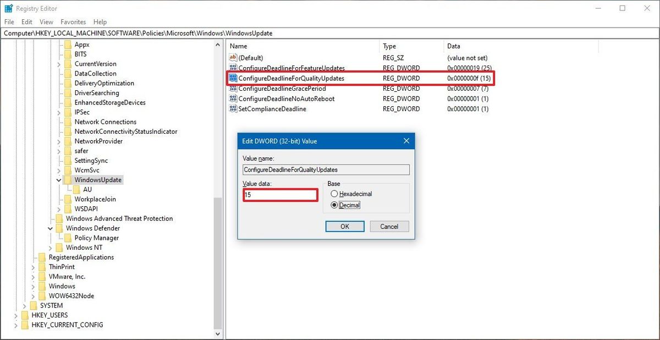The height and width of the screenshot is (340, 660).
Task: Click inside the Value data field
Action: click(279, 195)
